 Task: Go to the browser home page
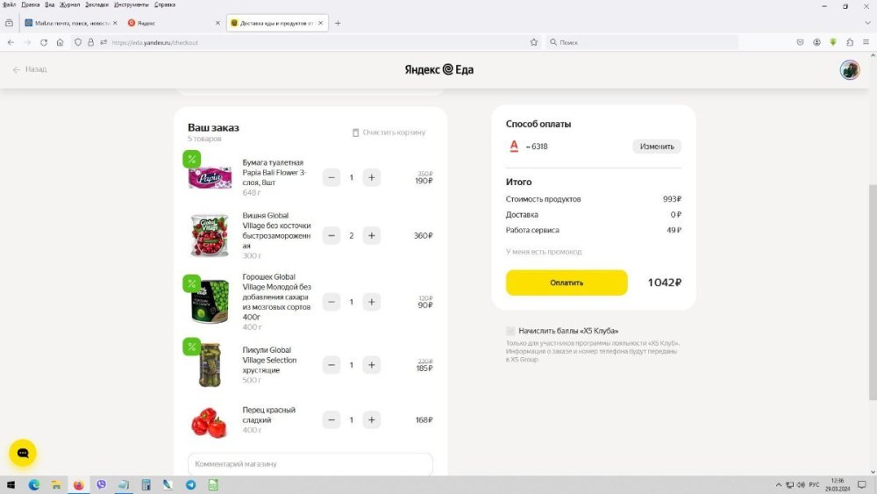60,42
